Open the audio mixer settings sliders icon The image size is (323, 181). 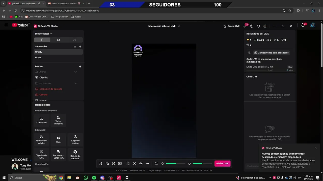(x=156, y=163)
